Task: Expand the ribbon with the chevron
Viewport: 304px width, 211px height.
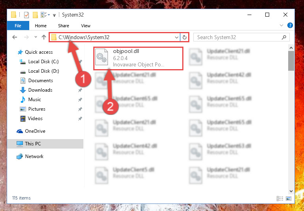Action: click(281, 25)
